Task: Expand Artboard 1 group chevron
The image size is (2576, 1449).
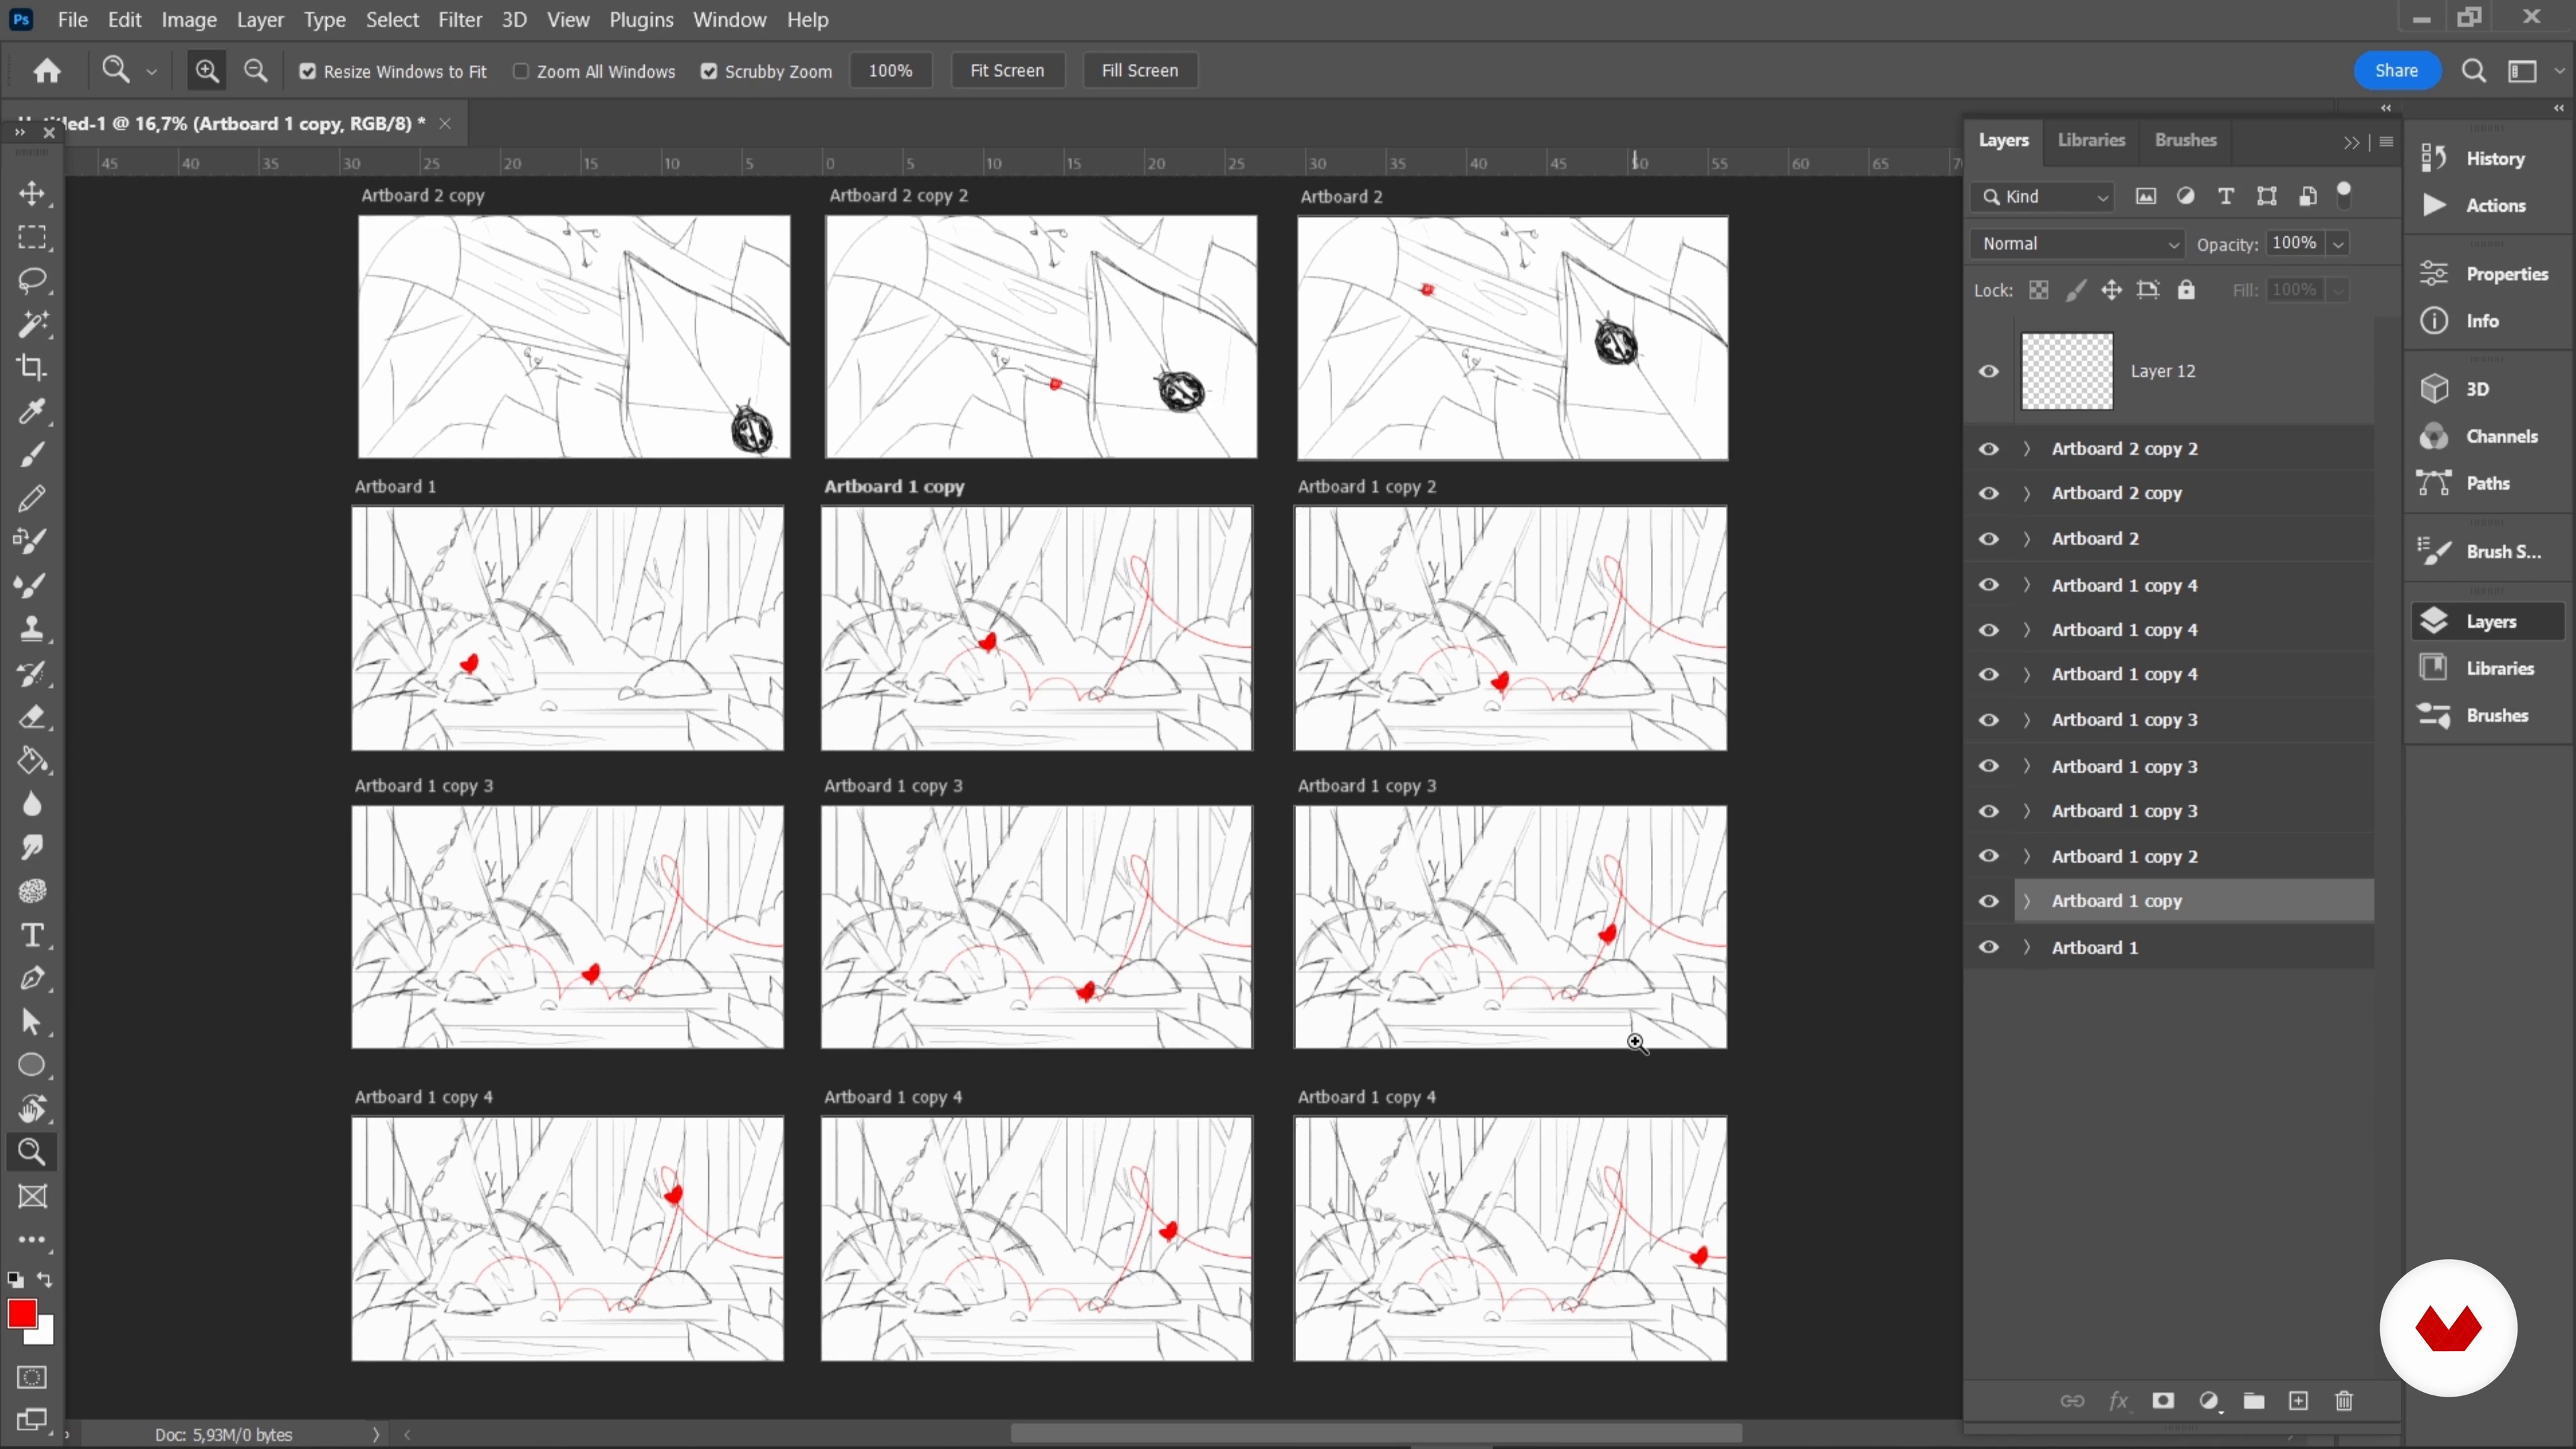Action: click(x=2028, y=947)
